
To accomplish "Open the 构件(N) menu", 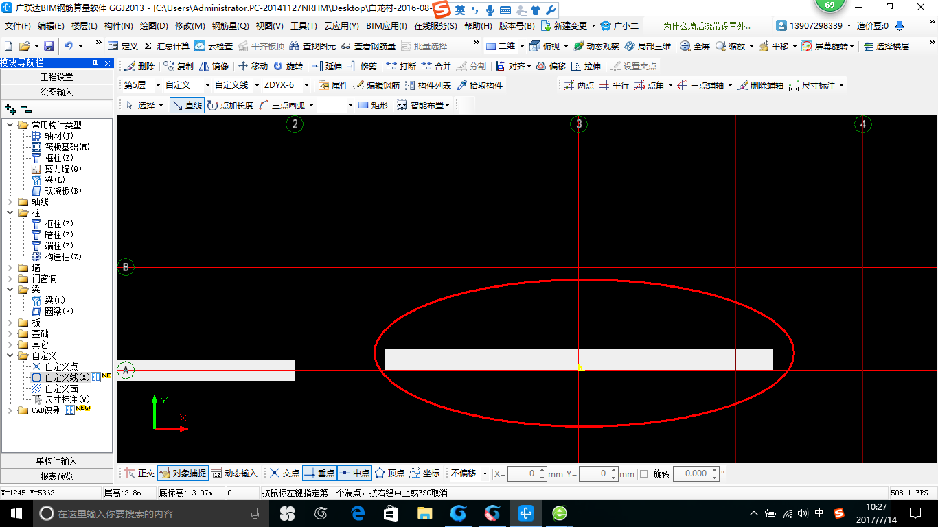I will [119, 26].
